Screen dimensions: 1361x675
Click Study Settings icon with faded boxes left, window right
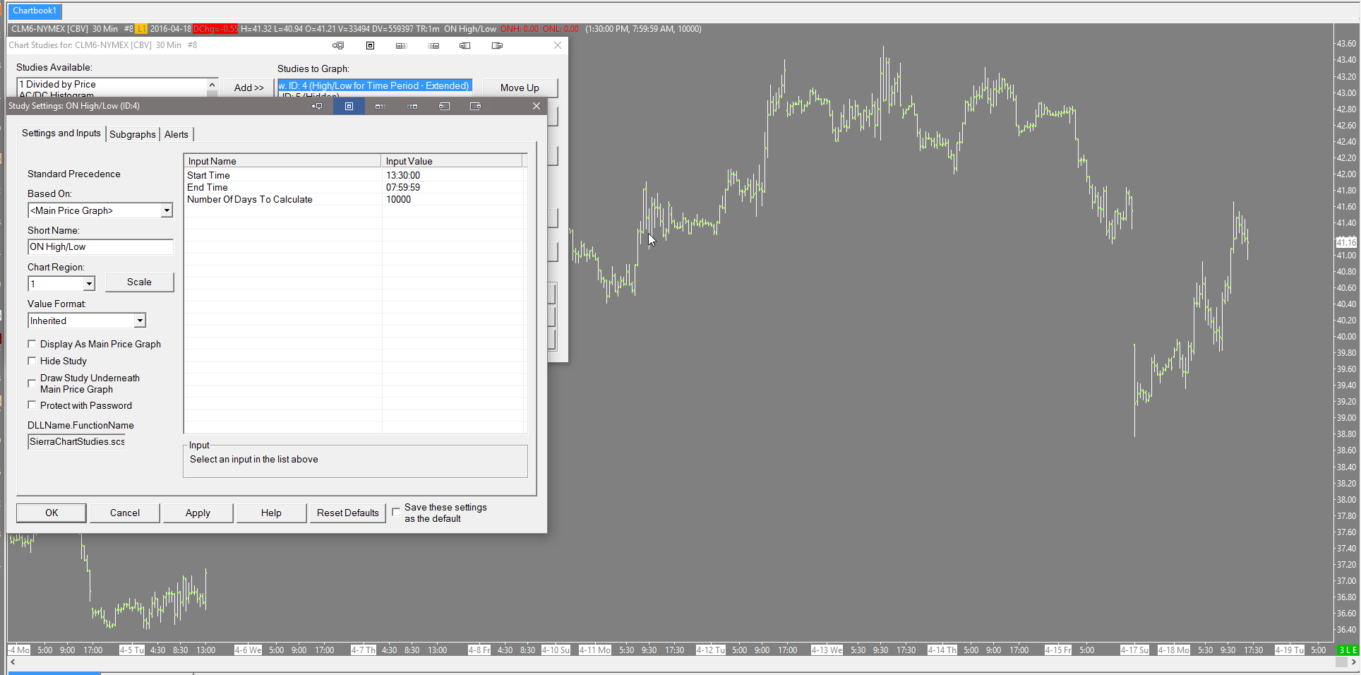coord(412,106)
